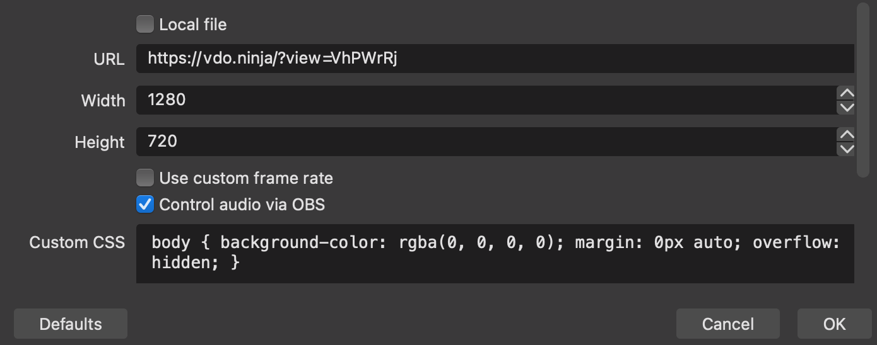877x345 pixels.
Task: Click the Use custom frame rate label
Action: [246, 178]
